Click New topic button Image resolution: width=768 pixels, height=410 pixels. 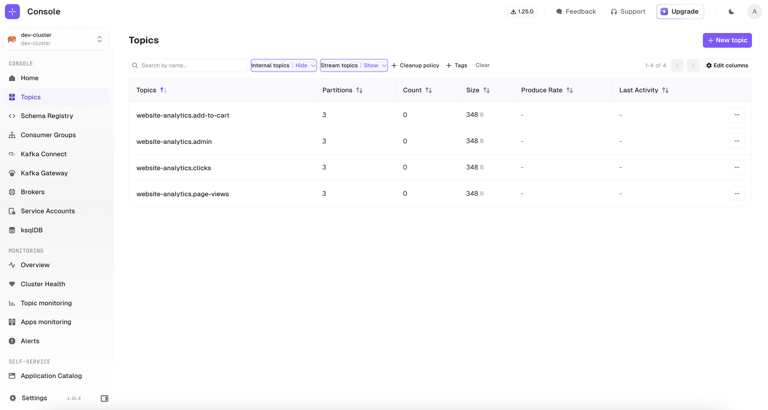coord(727,40)
